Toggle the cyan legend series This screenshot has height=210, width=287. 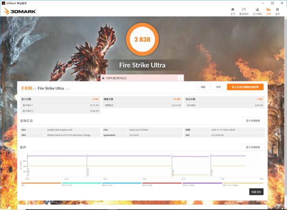81,183
